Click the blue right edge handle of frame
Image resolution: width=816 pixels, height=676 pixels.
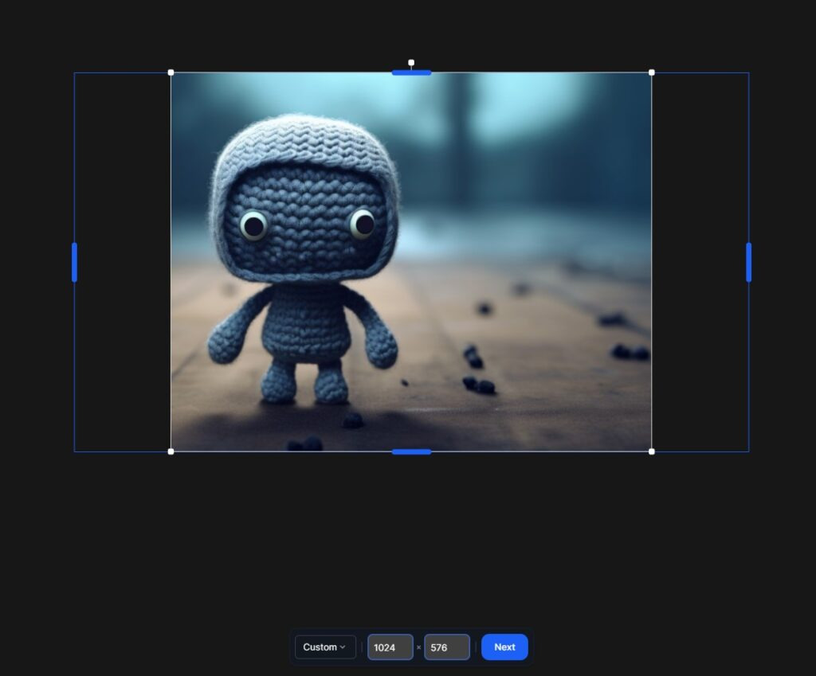pyautogui.click(x=748, y=262)
